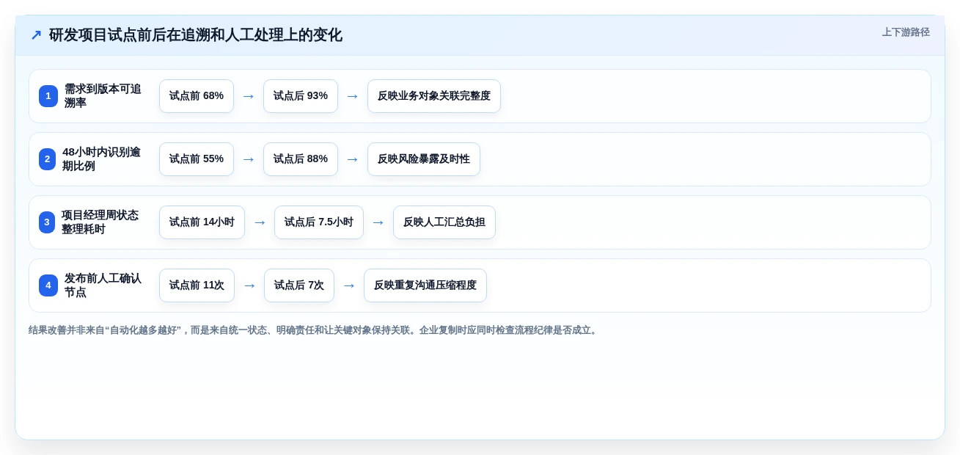This screenshot has height=455, width=960.
Task: Click the arrow after 试点后 93%
Action: point(353,96)
